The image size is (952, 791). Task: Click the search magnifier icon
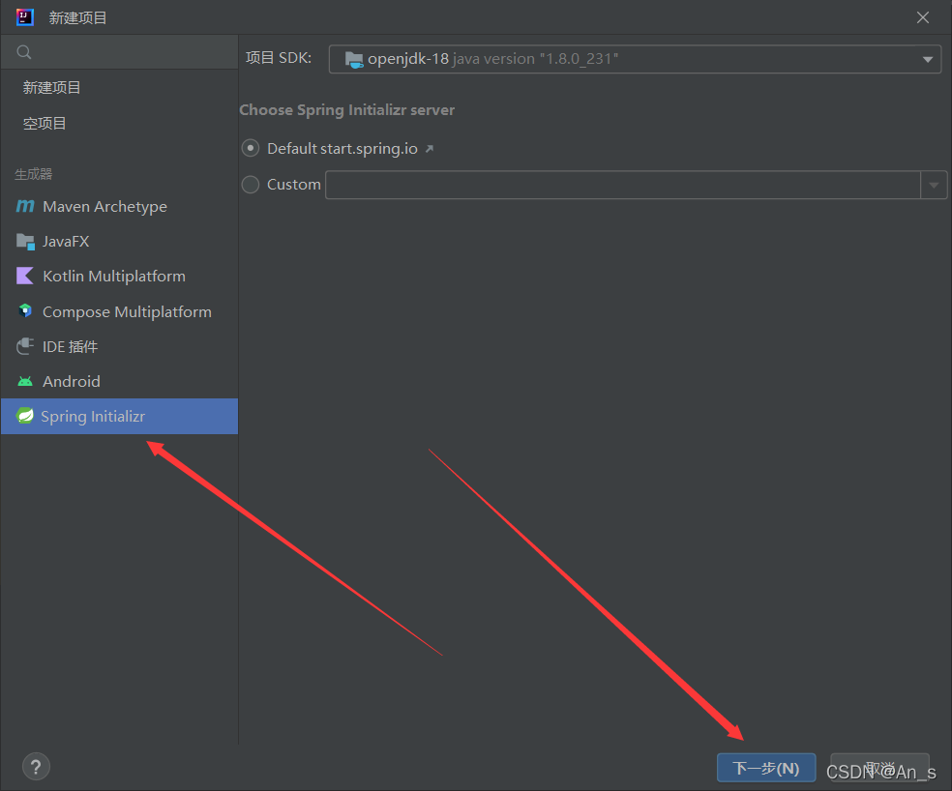click(23, 52)
